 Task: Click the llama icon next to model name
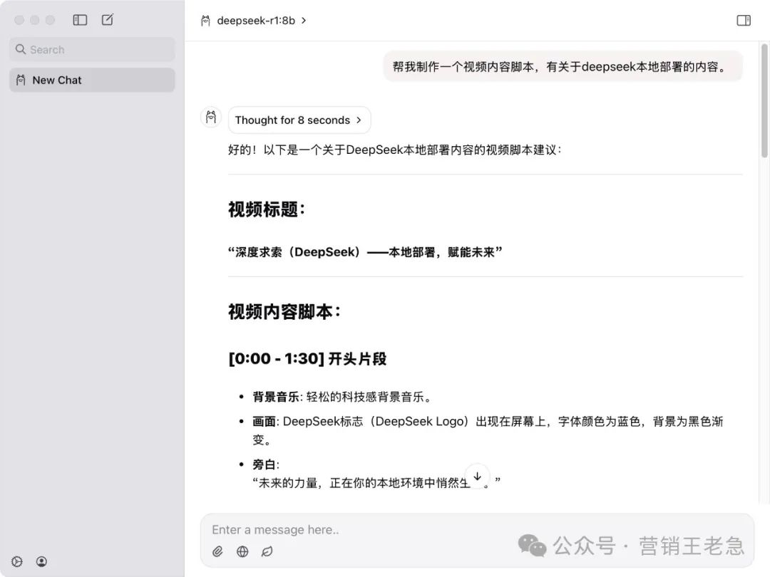[x=205, y=21]
